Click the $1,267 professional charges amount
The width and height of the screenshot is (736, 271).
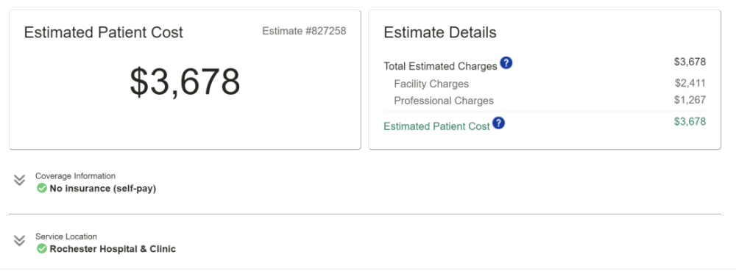pos(690,100)
